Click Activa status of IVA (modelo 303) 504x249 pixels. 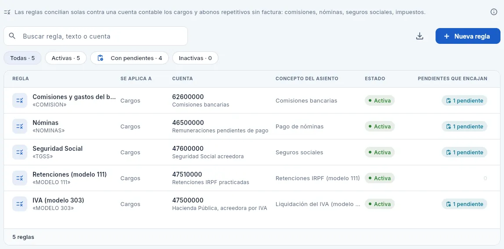380,204
